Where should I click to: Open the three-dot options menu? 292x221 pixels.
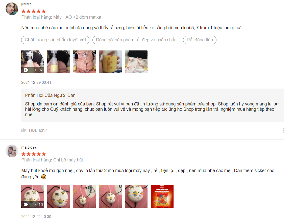pyautogui.click(x=284, y=130)
